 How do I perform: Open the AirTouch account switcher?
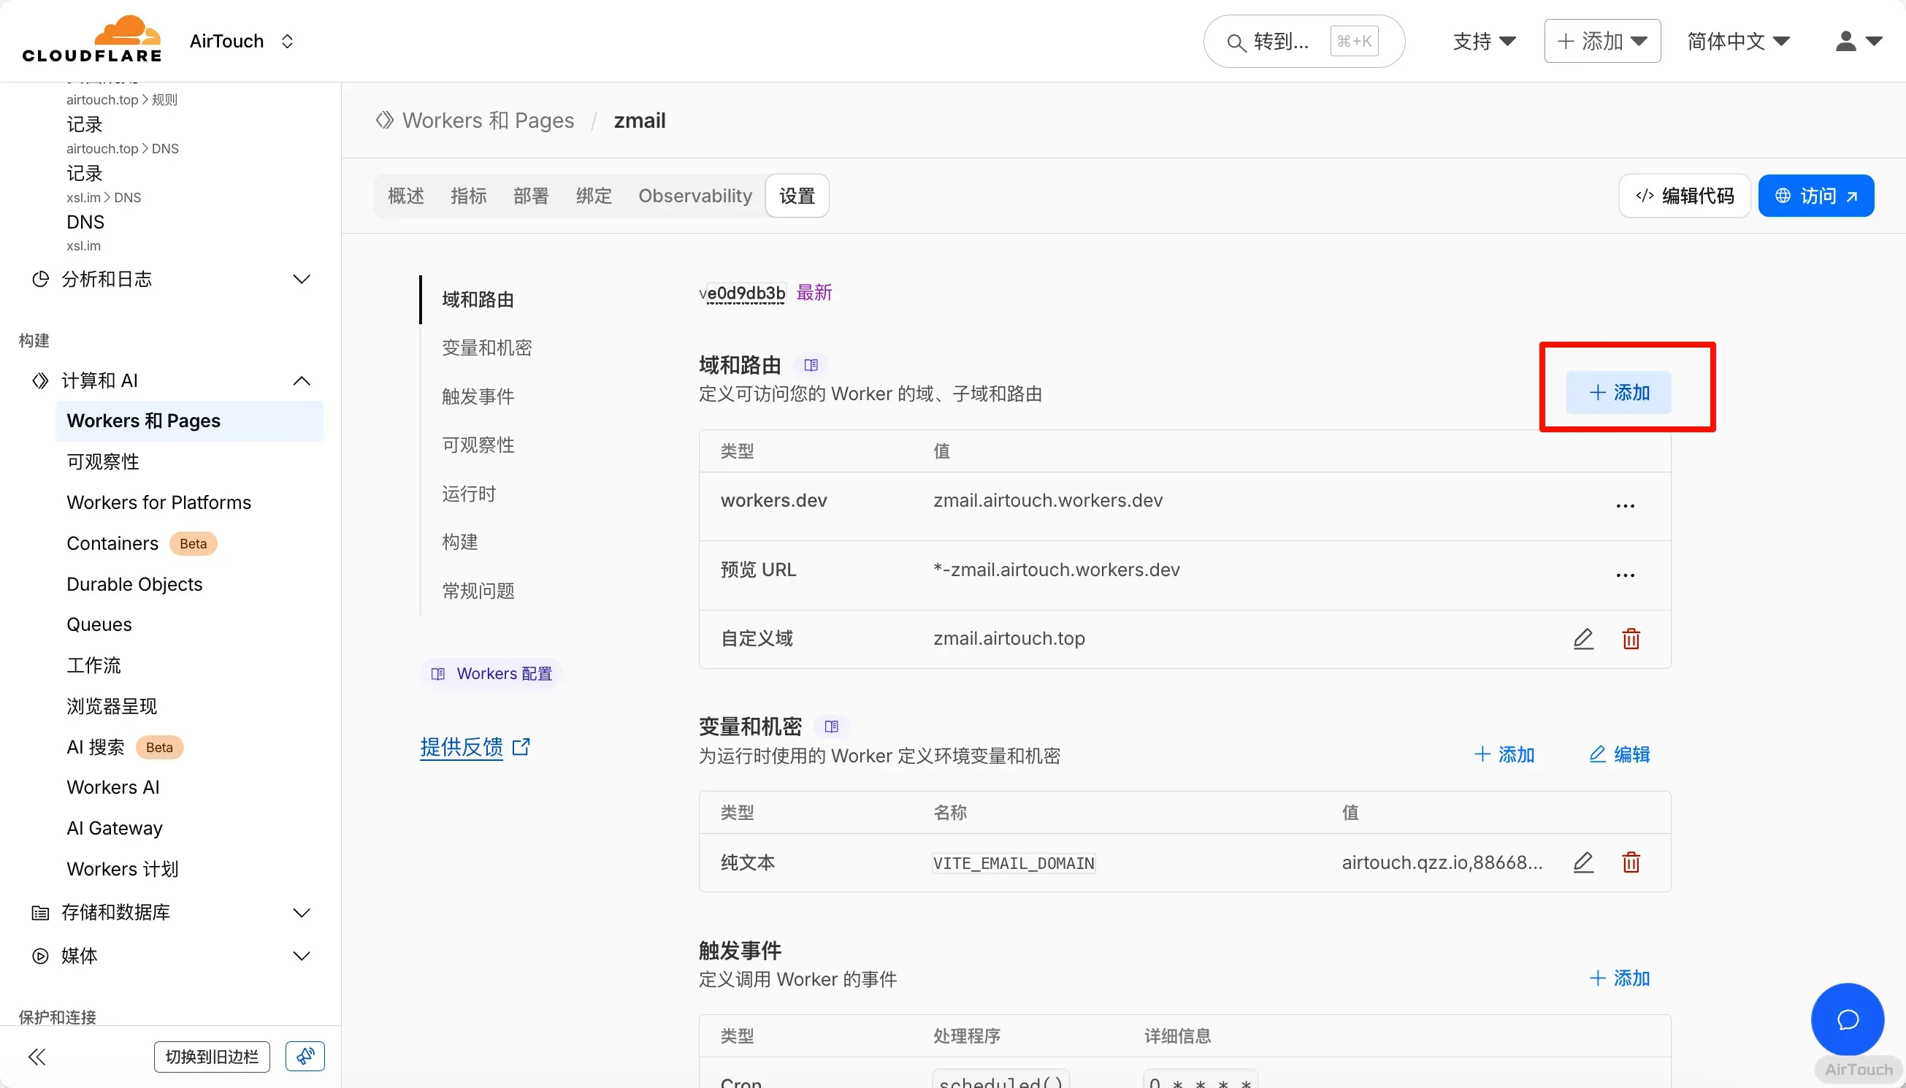[x=240, y=41]
